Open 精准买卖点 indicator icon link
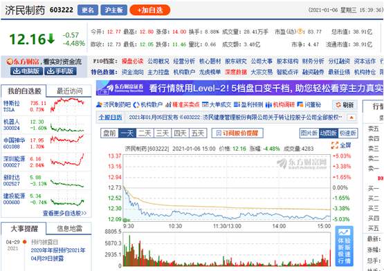The height and width of the screenshot is (271, 384). tap(182, 105)
